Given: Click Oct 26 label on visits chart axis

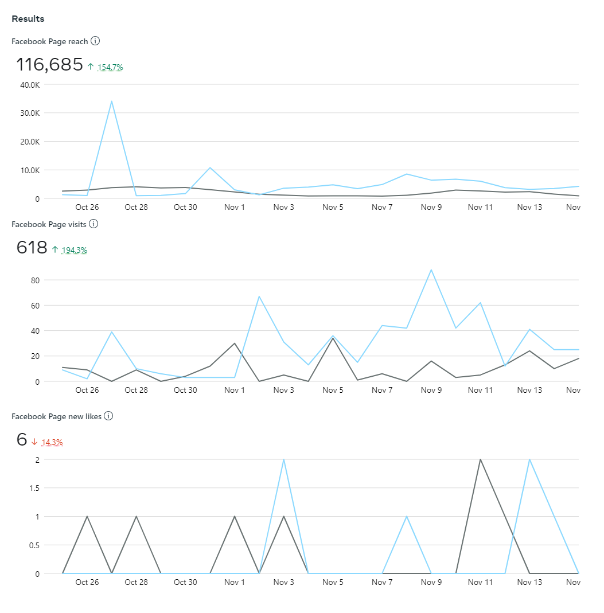Looking at the screenshot, I should [x=87, y=390].
